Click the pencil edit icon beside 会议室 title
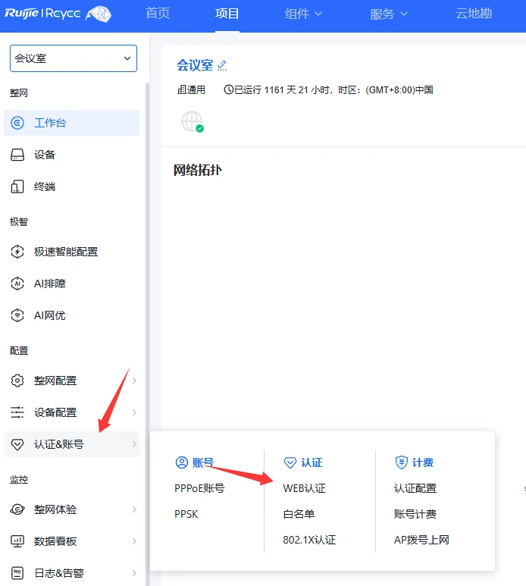The height and width of the screenshot is (586, 526). [x=222, y=65]
